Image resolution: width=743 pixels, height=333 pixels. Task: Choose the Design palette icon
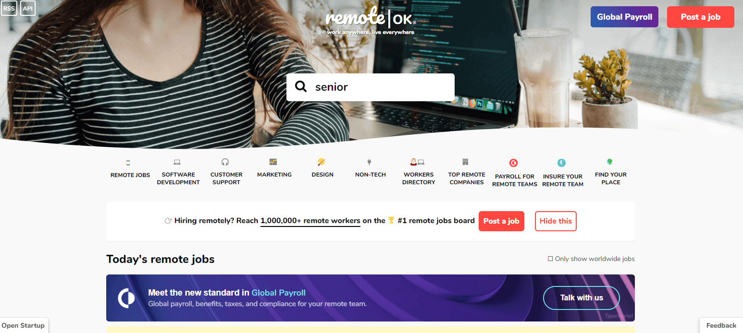(x=322, y=162)
